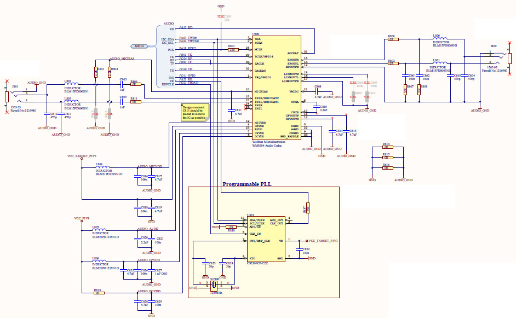This screenshot has width=516, height=319.
Task: Click the XC800 12MHz crystal symbol
Action: coord(214,285)
